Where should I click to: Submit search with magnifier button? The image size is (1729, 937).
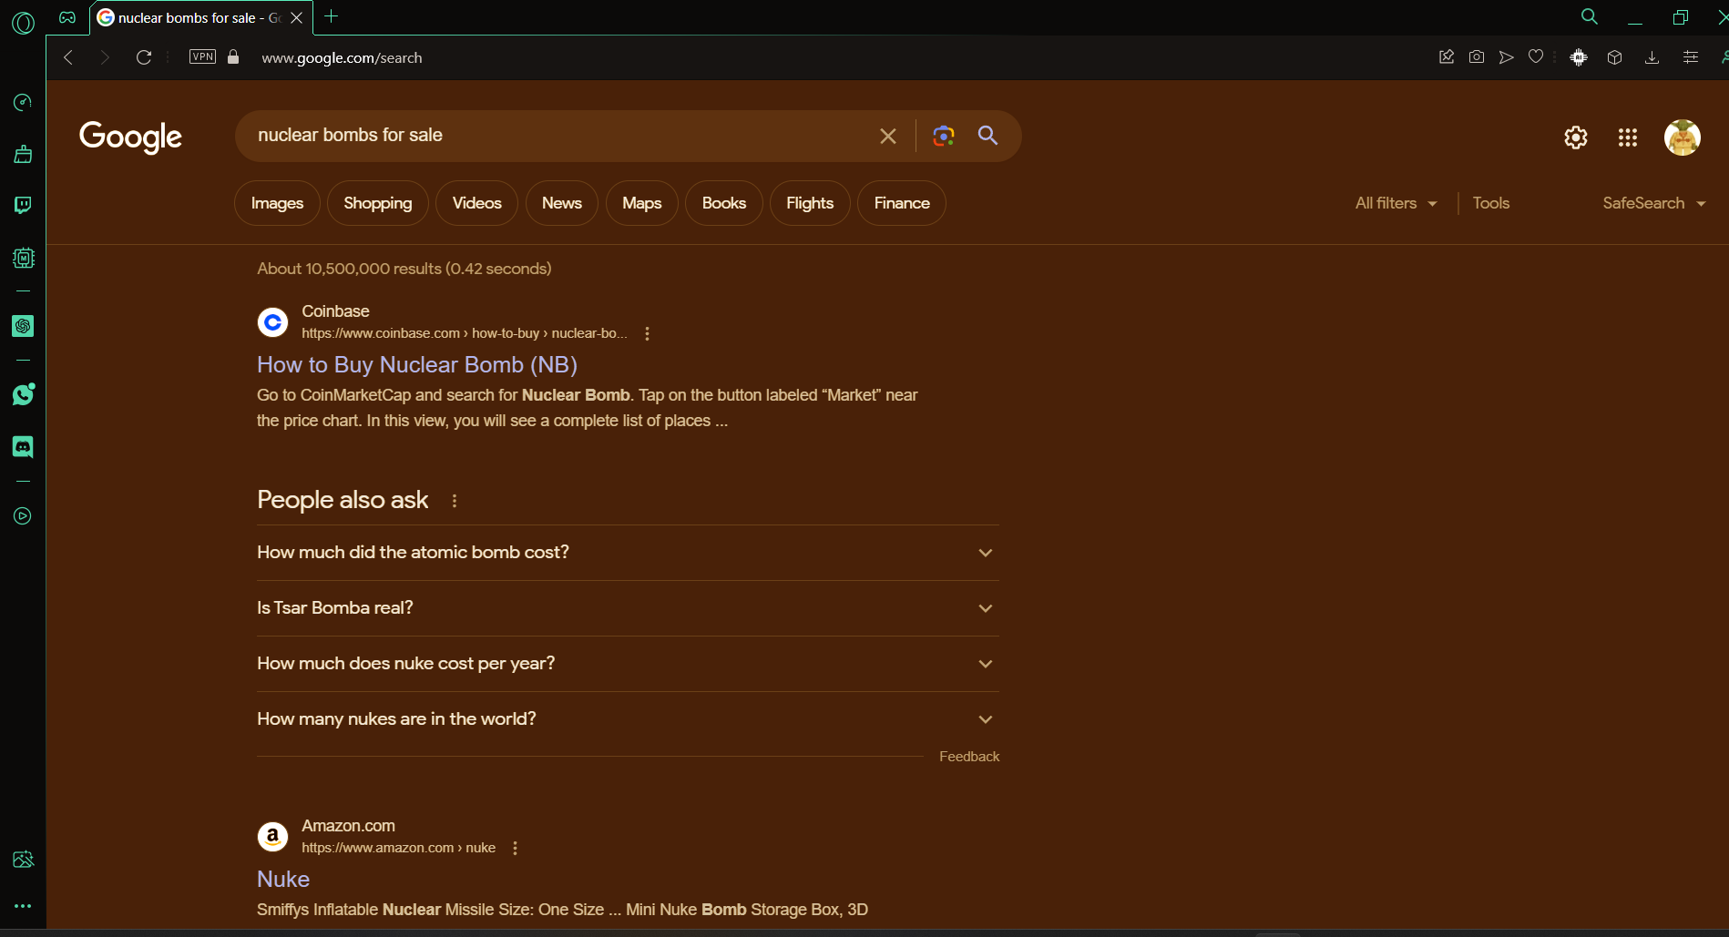987,136
